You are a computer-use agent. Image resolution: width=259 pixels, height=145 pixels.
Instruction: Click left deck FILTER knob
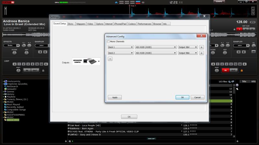coord(14,53)
